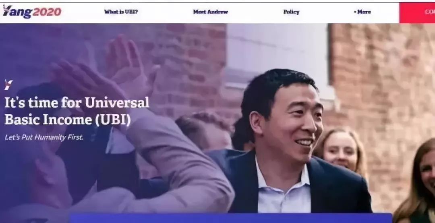Click the bird-shaped Y in the logo
The height and width of the screenshot is (223, 435).
tap(7, 10)
